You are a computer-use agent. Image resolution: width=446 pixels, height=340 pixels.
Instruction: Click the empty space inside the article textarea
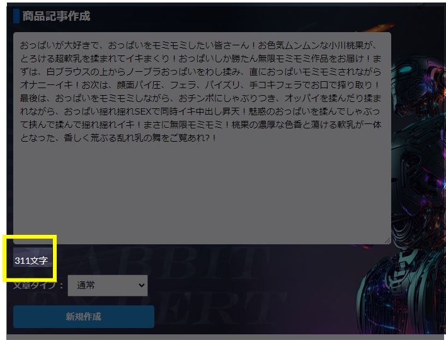coord(202,195)
